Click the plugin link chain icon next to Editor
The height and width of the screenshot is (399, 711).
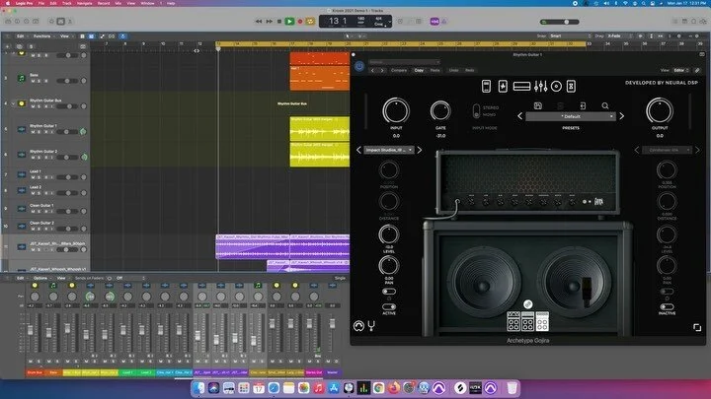697,70
